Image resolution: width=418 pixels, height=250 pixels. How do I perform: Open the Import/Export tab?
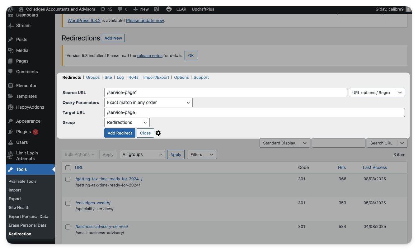[156, 77]
